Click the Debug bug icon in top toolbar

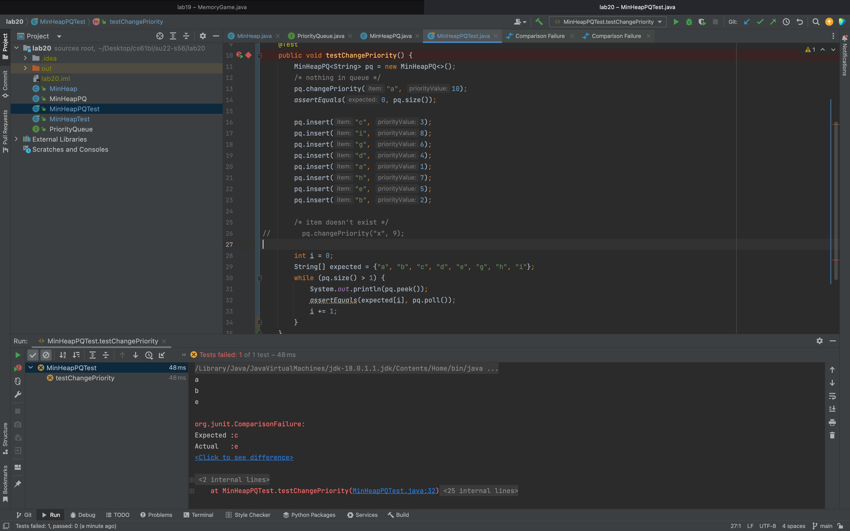[689, 22]
